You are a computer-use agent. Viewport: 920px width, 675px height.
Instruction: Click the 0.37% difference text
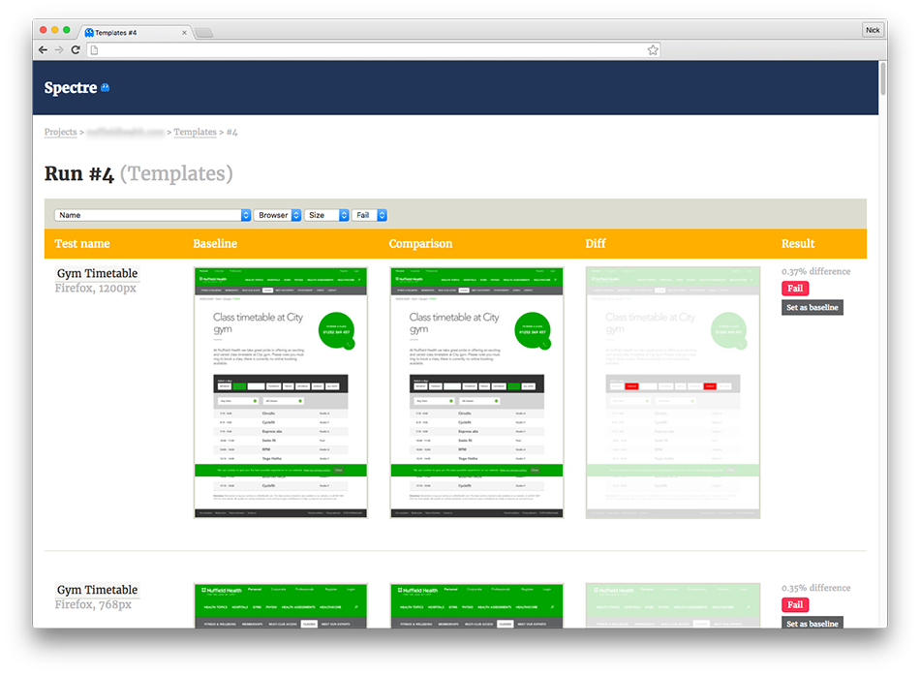(x=815, y=271)
